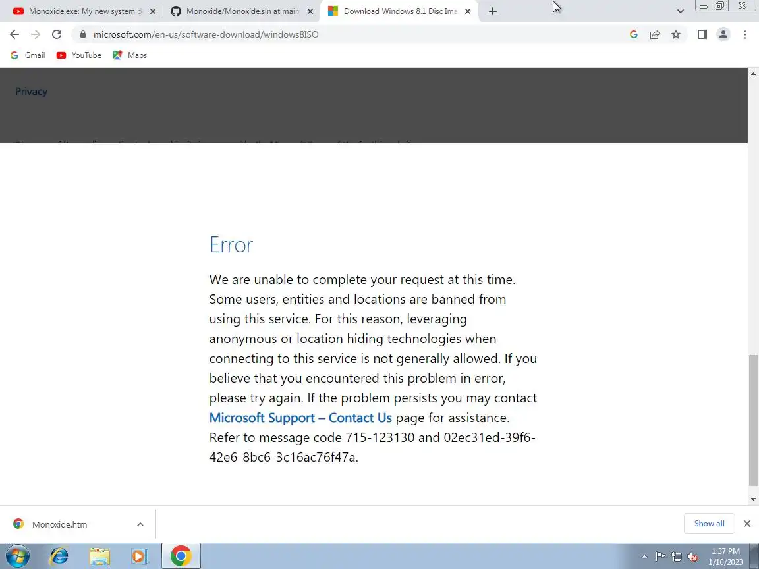The image size is (759, 569).
Task: Close the downloads bar
Action: click(x=747, y=524)
